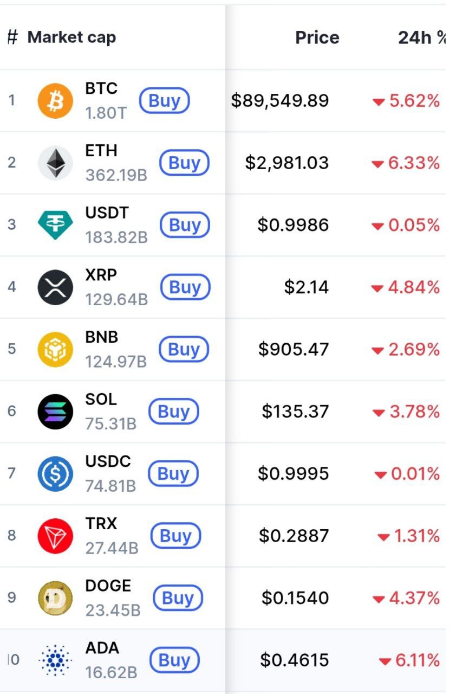Click the Tether USDT icon
Screen dimensions: 469x694
point(55,225)
